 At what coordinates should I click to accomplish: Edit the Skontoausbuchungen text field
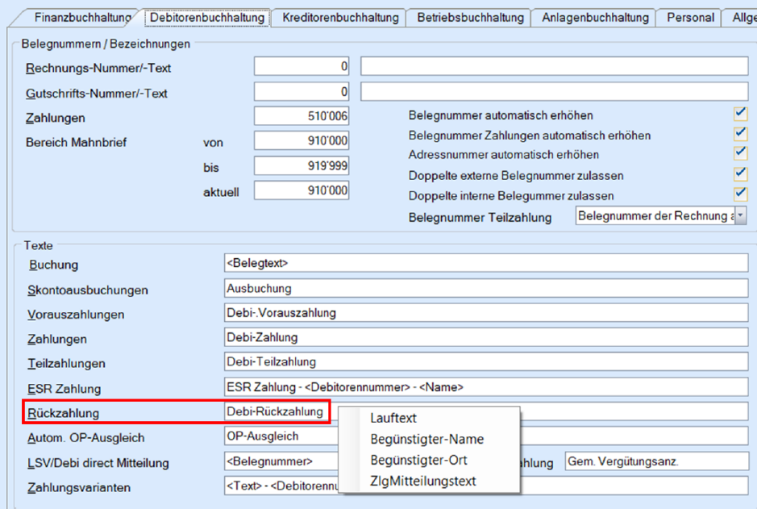[485, 288]
